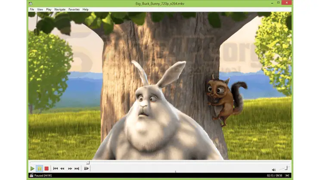Screen dimensions: 320x180
Task: Open the Help menu
Action: (86, 9)
